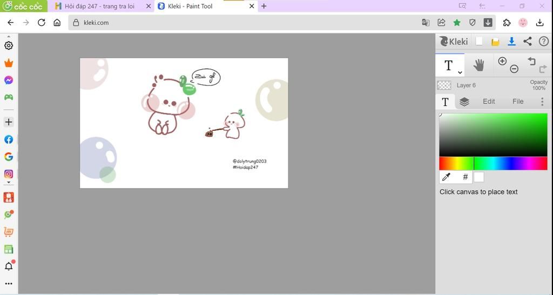Open Messenger from the sidebar
Screen dimensions: 553x295
coord(9,80)
